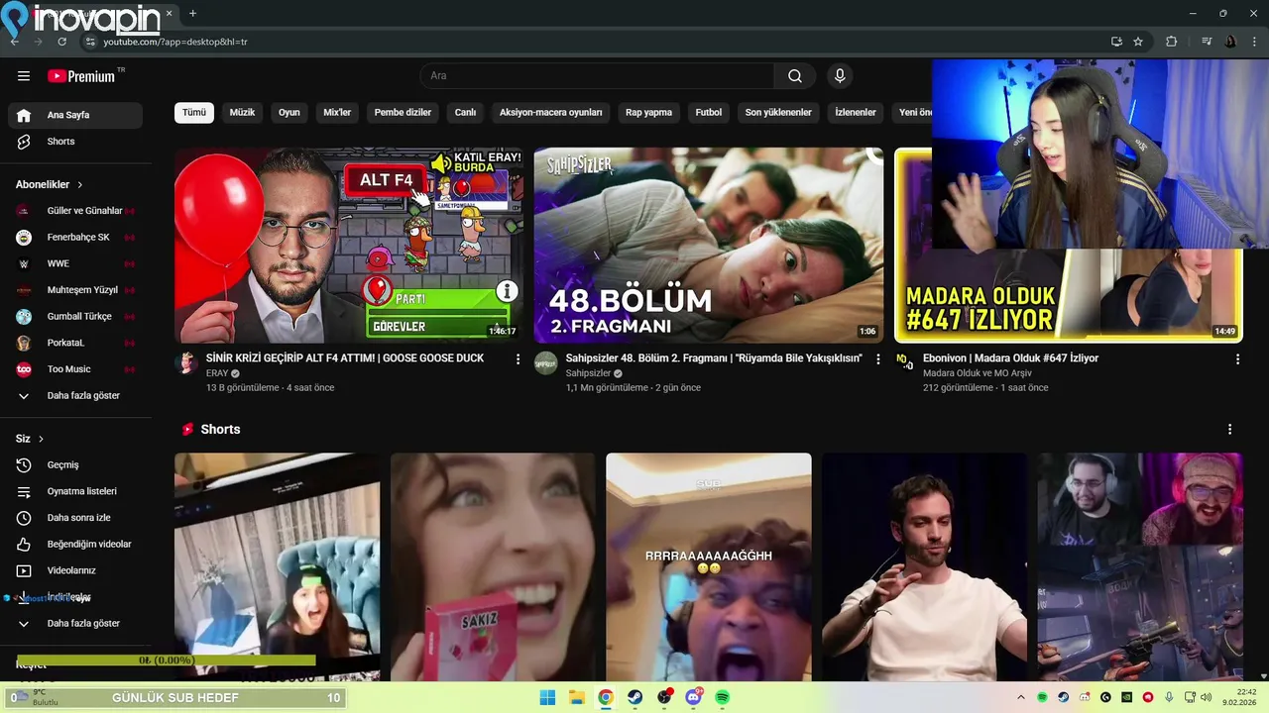This screenshot has height=713, width=1269.
Task: Open the Siz section chevron
Action: pos(41,439)
